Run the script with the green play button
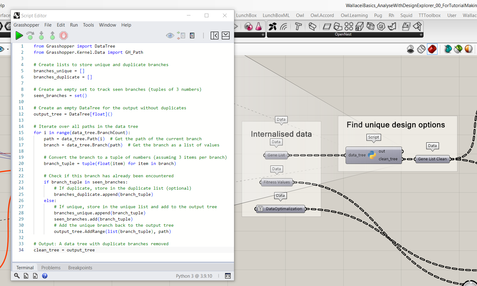 click(19, 36)
